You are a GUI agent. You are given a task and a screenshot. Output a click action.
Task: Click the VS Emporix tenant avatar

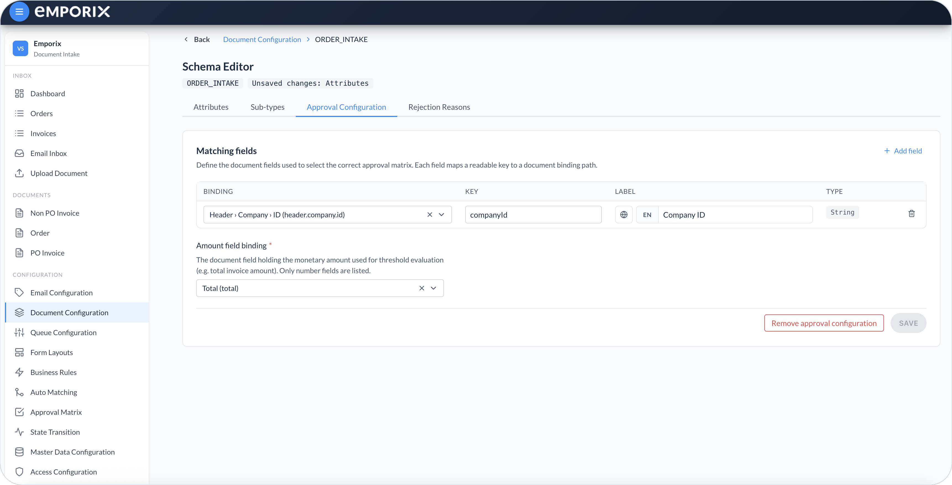point(20,48)
